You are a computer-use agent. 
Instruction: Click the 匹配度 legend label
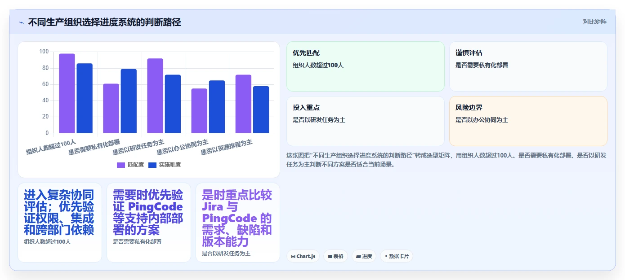click(136, 165)
